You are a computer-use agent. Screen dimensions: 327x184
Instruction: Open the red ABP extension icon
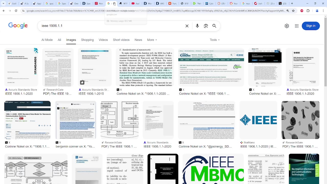302,11
